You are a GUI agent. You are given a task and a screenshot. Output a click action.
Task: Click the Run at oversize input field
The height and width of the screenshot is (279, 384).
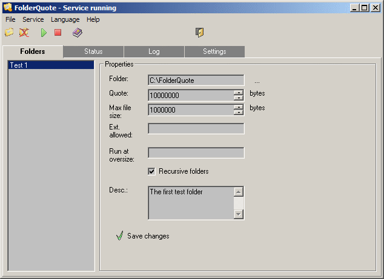click(x=196, y=153)
